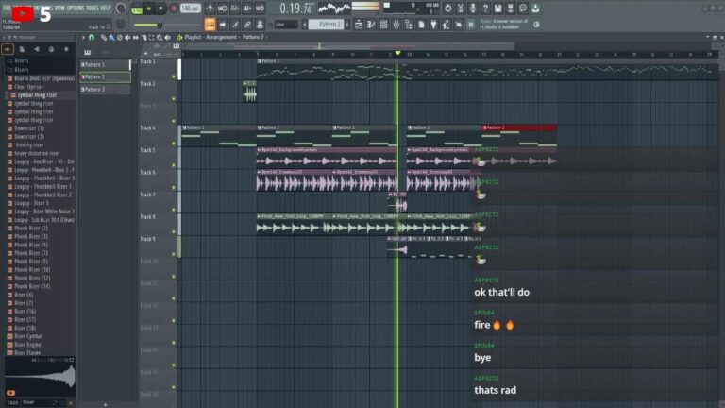Click the red Record button

tap(174, 8)
